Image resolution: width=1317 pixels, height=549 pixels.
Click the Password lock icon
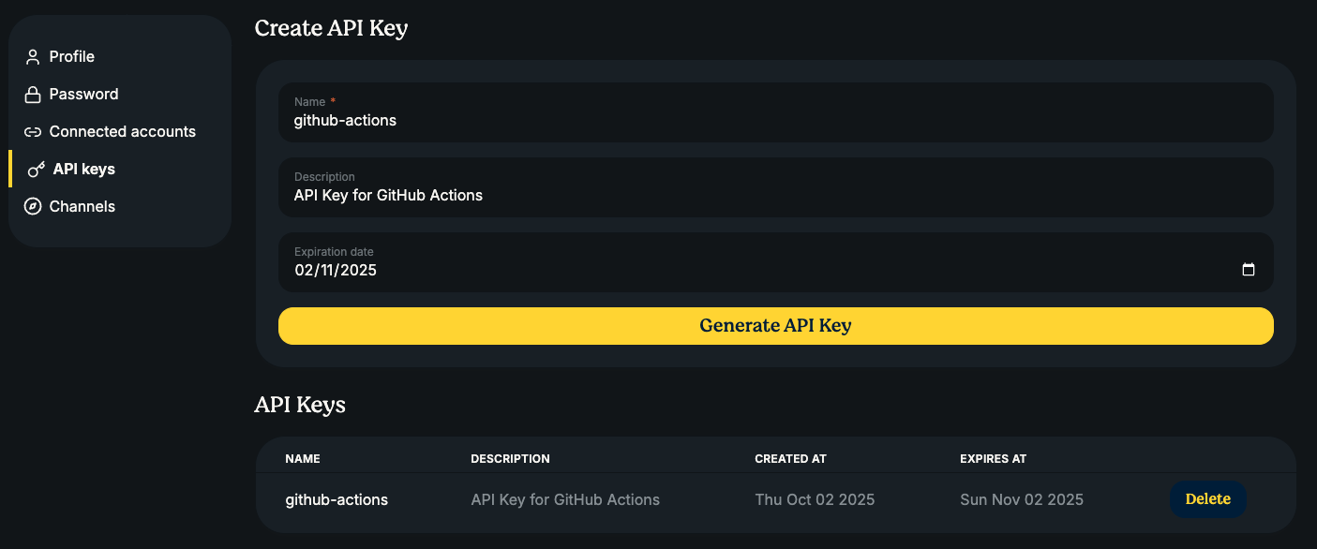[x=33, y=95]
